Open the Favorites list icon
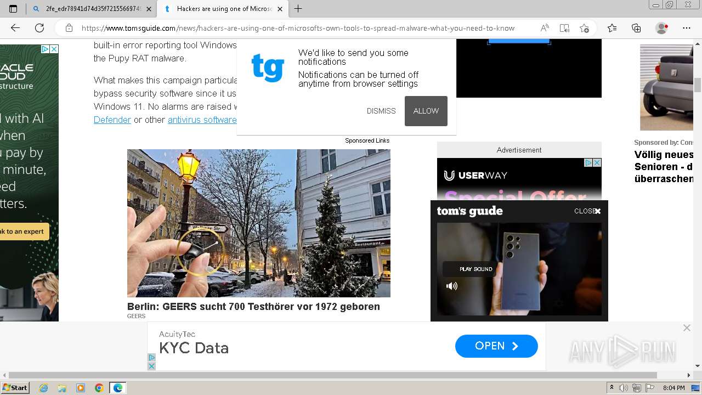Image resolution: width=702 pixels, height=395 pixels. (612, 28)
